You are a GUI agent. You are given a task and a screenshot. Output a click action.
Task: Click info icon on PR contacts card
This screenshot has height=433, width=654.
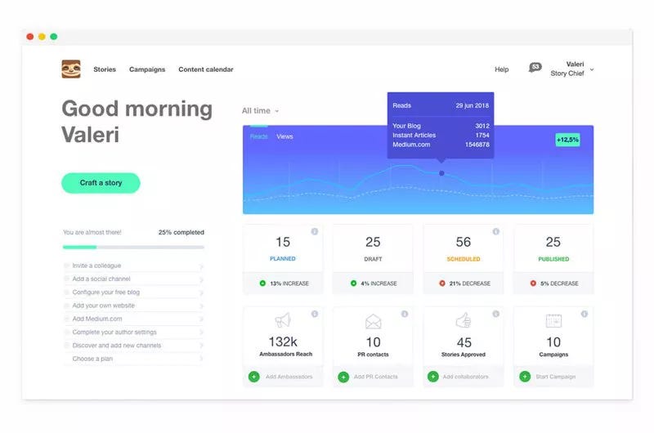point(405,314)
